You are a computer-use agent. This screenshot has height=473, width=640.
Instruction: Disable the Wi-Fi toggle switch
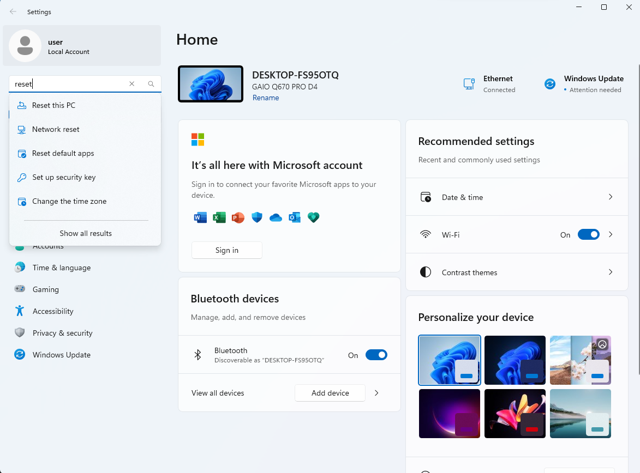[588, 235]
